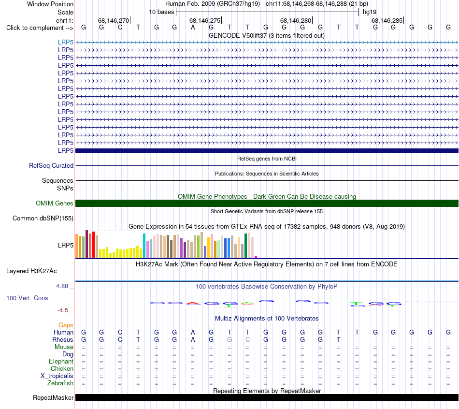
Task: Click the GTEx 'Gene Expression in 54 tissues' title
Action: [x=267, y=226]
